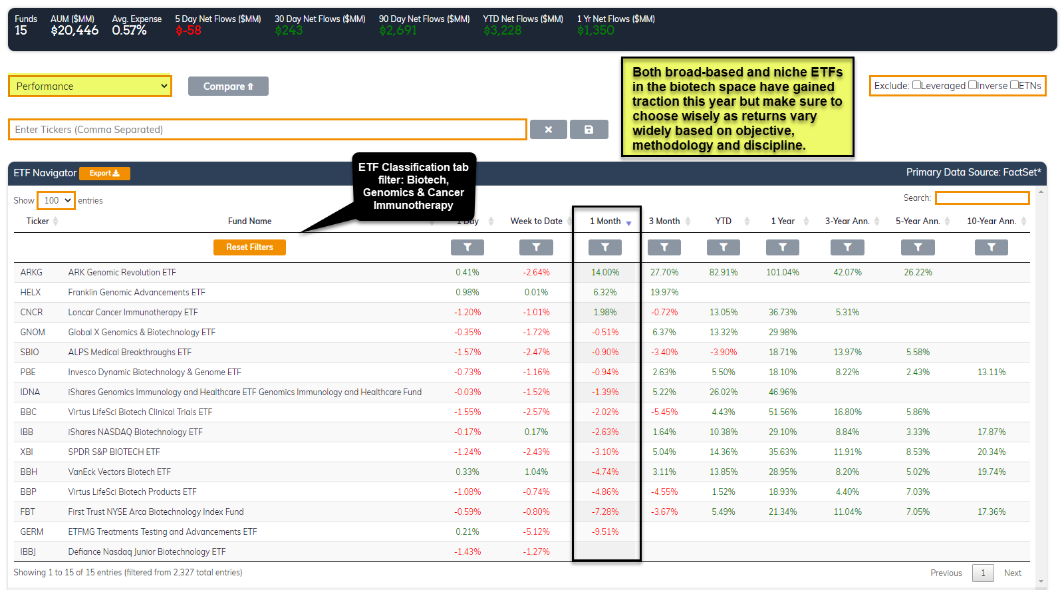Viewport: 1064px width, 590px height.
Task: Click the 3-Year Ann. filter icon
Action: (847, 247)
